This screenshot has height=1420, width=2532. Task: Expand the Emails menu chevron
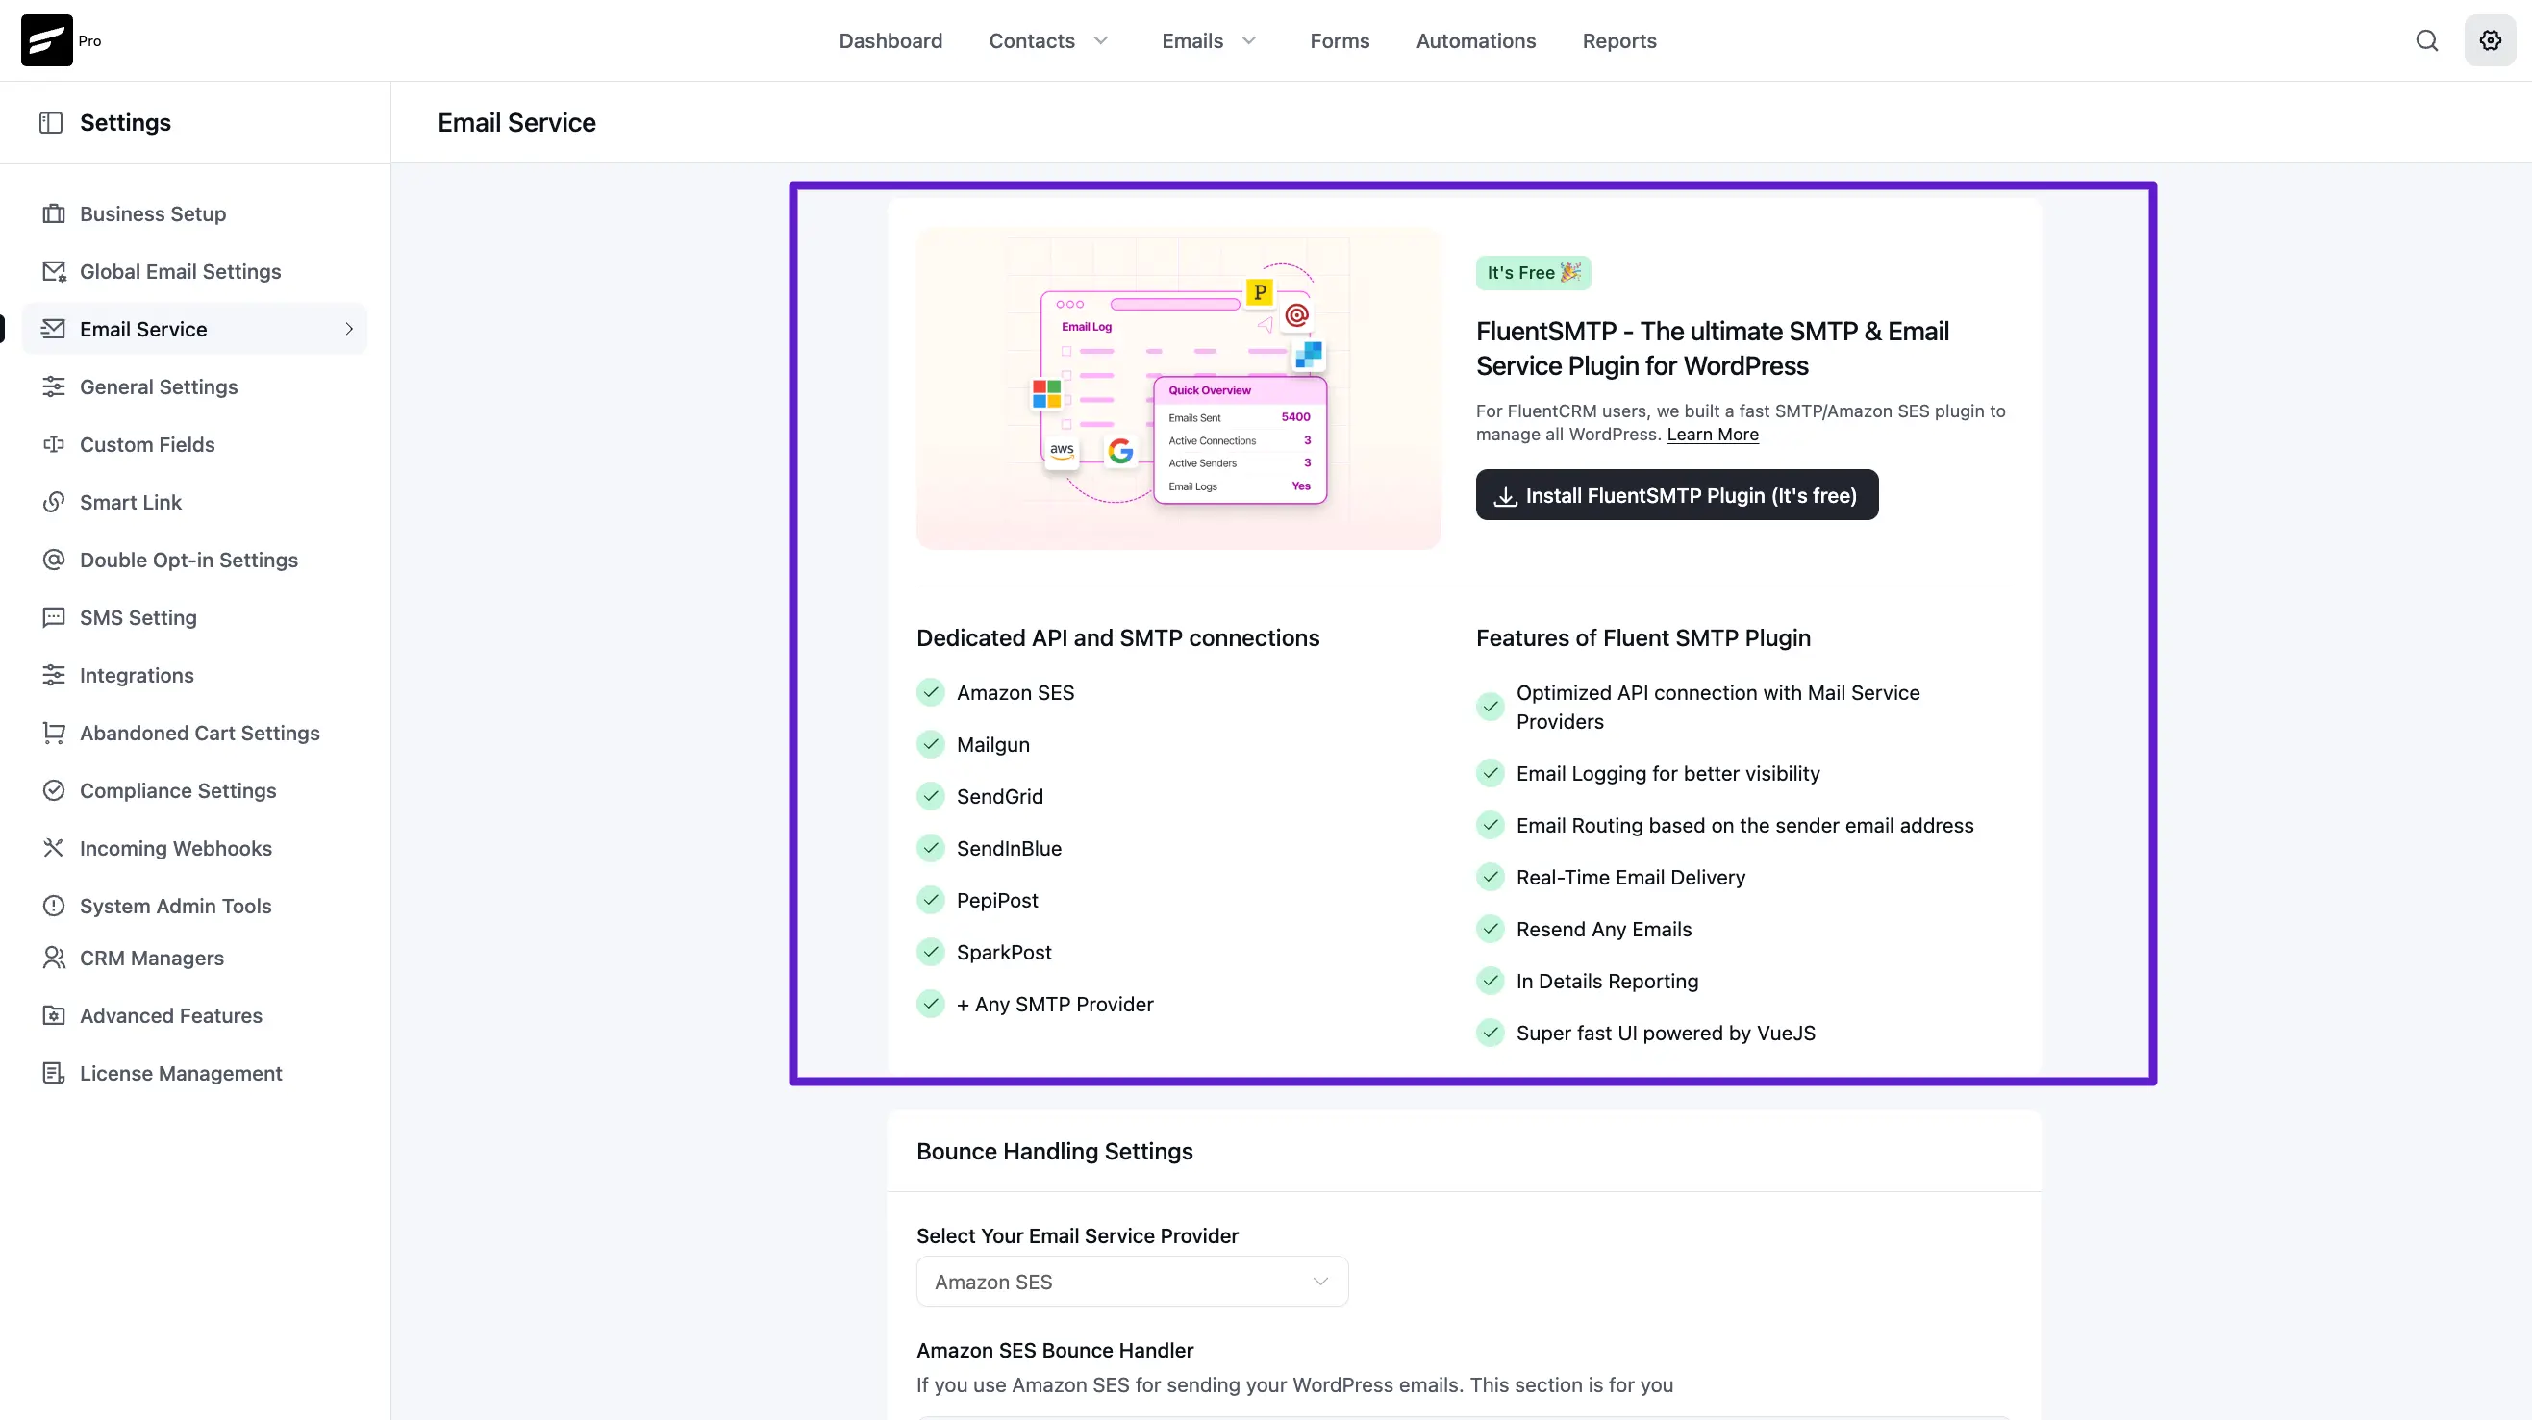tap(1249, 40)
